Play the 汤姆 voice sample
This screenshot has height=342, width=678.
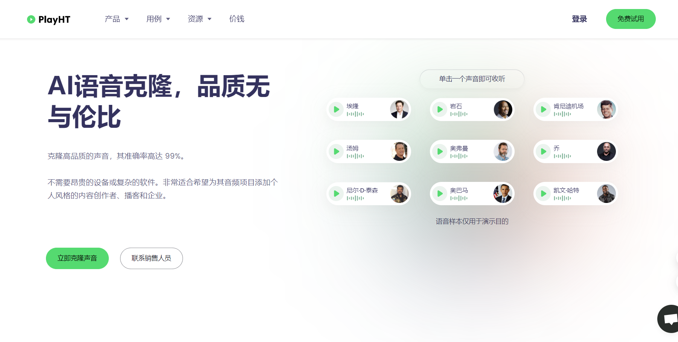click(x=336, y=151)
